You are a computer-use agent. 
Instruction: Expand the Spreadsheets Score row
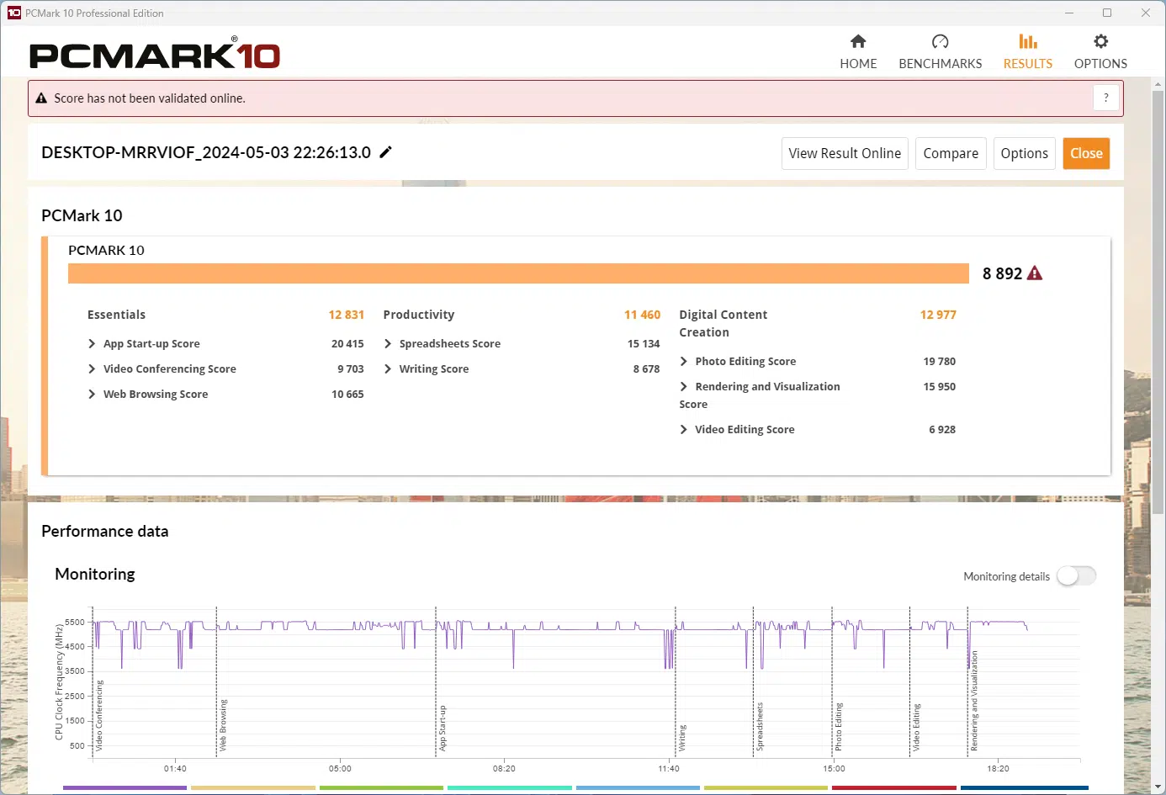click(x=388, y=344)
